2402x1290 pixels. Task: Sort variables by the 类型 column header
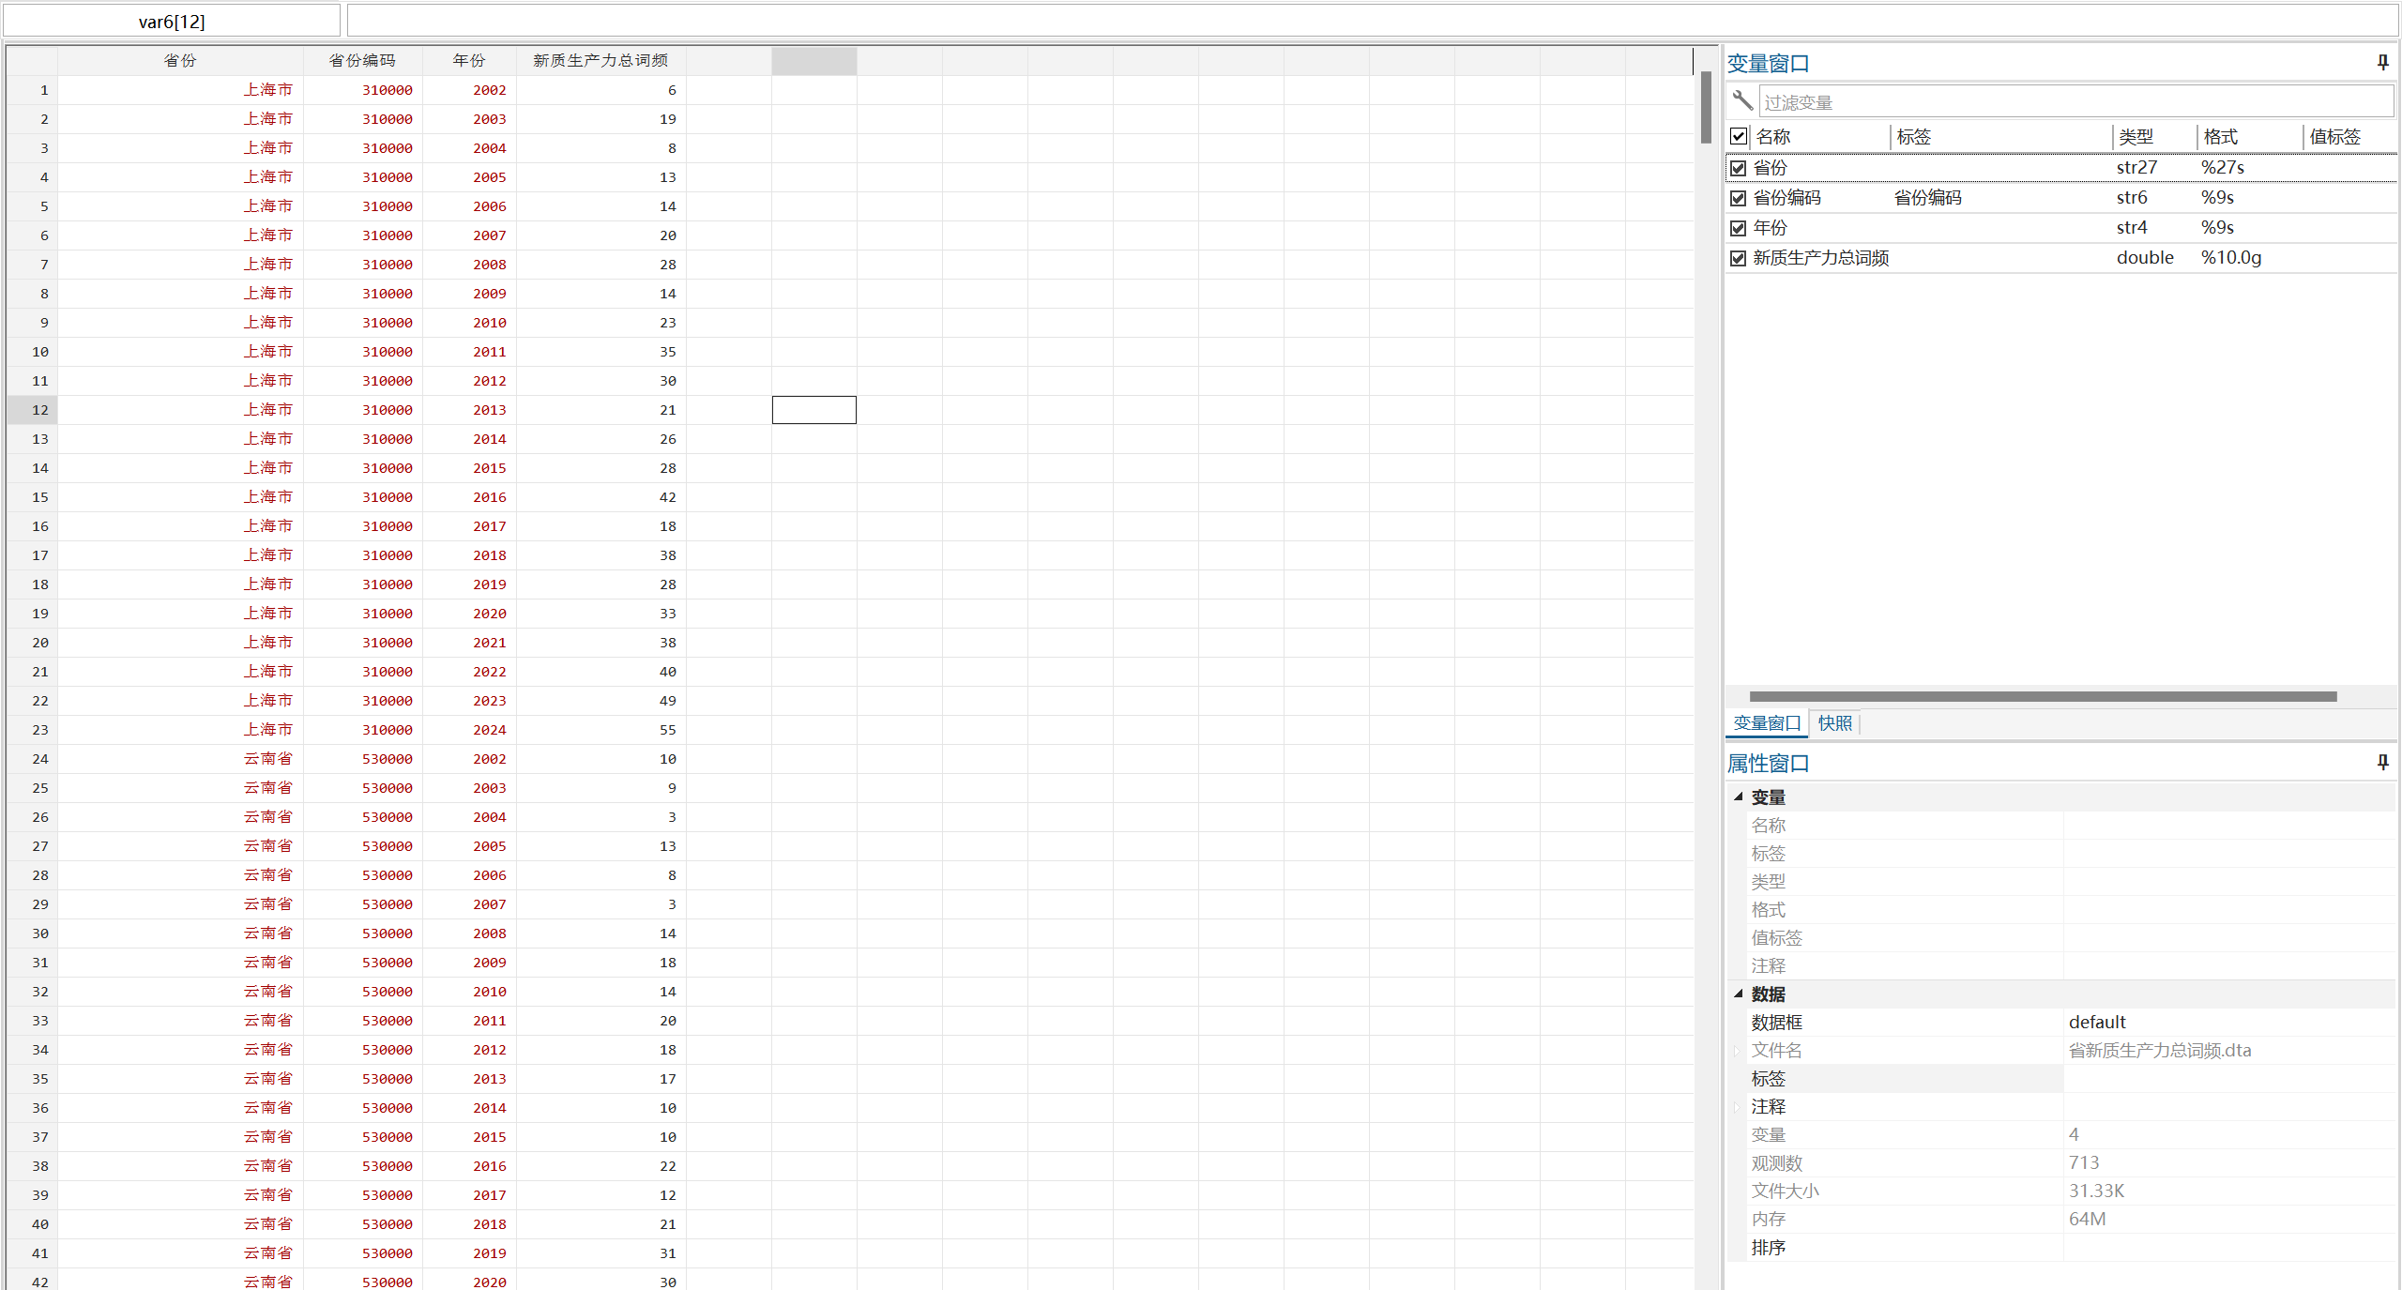coord(2136,137)
